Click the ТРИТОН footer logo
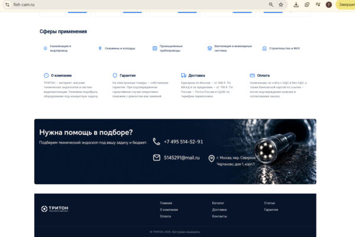The height and width of the screenshot is (237, 355). point(54,209)
